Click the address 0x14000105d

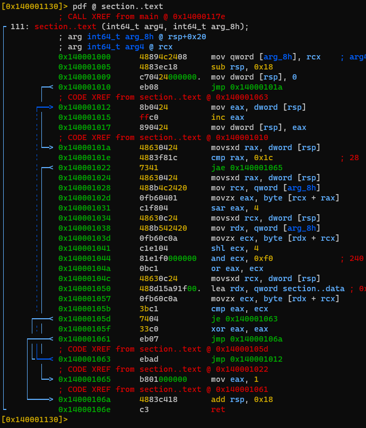[x=85, y=319]
